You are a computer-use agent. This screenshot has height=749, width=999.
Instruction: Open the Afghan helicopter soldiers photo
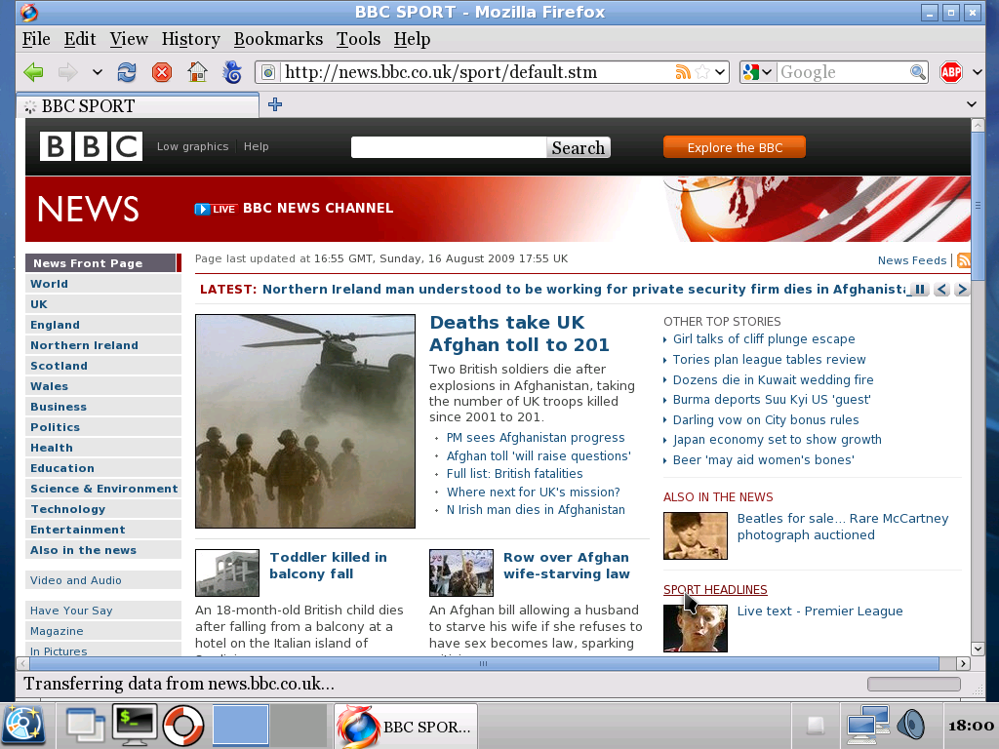(x=305, y=421)
